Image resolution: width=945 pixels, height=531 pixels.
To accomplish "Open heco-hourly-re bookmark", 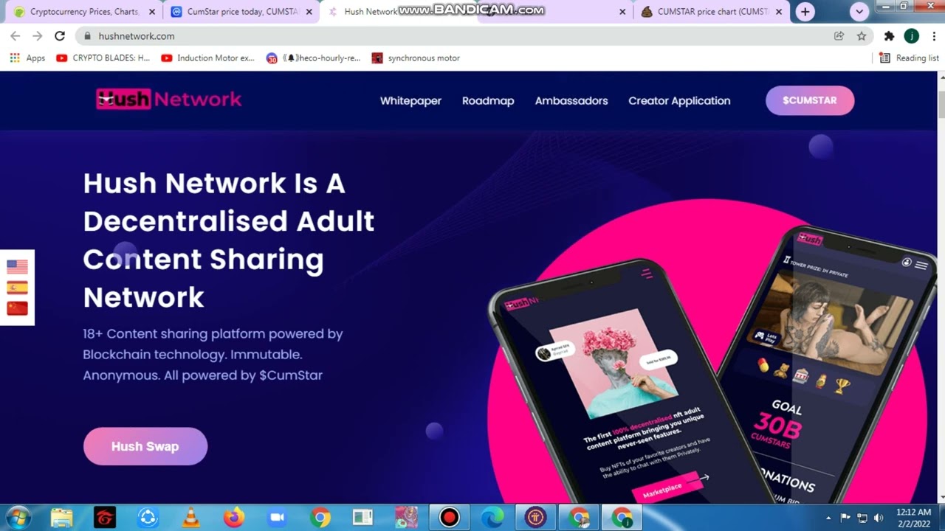I will pos(313,58).
